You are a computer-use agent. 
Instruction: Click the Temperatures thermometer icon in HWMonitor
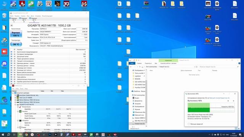coord(20,107)
